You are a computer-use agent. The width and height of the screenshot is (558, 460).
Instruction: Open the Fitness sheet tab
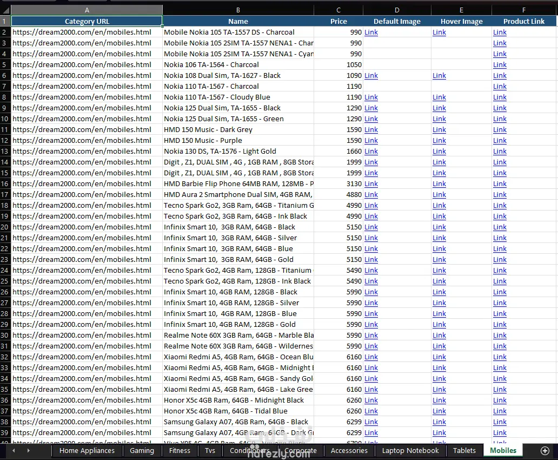tap(180, 450)
